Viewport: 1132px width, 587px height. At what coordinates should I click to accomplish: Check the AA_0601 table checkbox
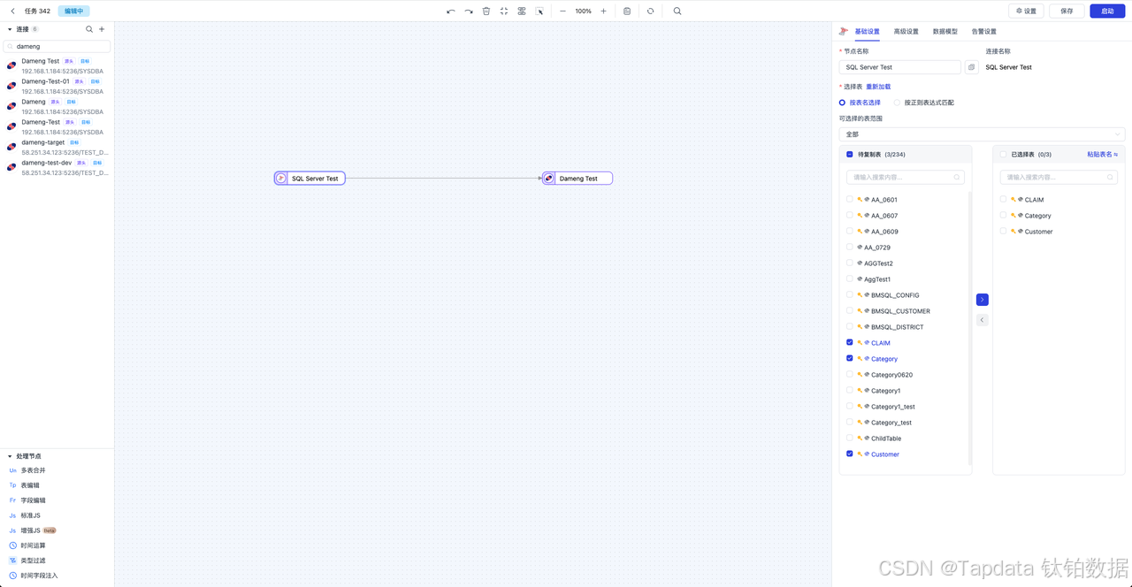tap(850, 200)
